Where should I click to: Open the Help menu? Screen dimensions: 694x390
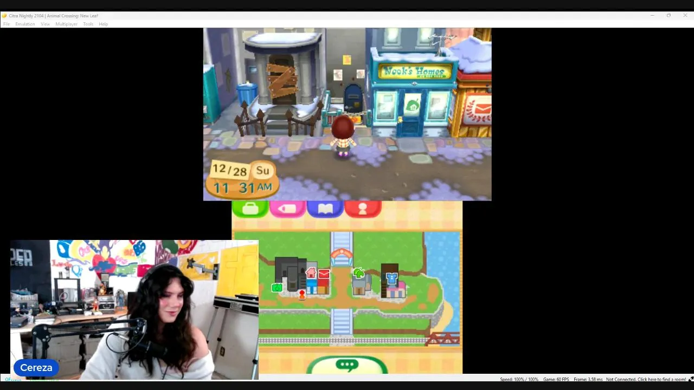pyautogui.click(x=103, y=24)
